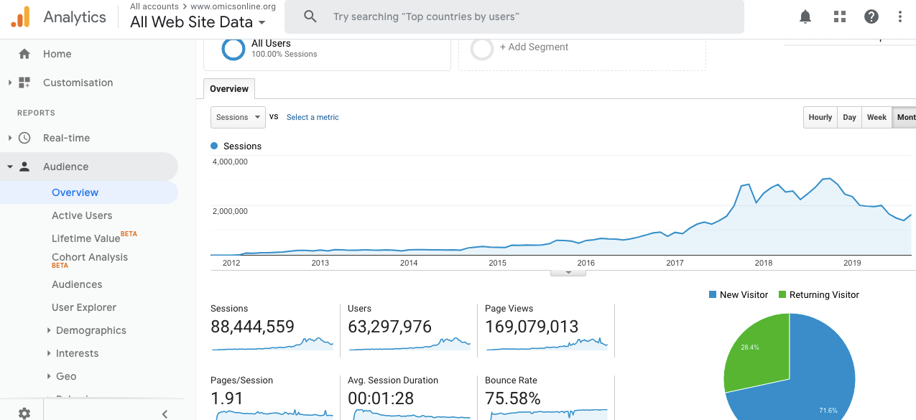Click the Real-time label in sidebar
916x420 pixels.
pyautogui.click(x=66, y=138)
